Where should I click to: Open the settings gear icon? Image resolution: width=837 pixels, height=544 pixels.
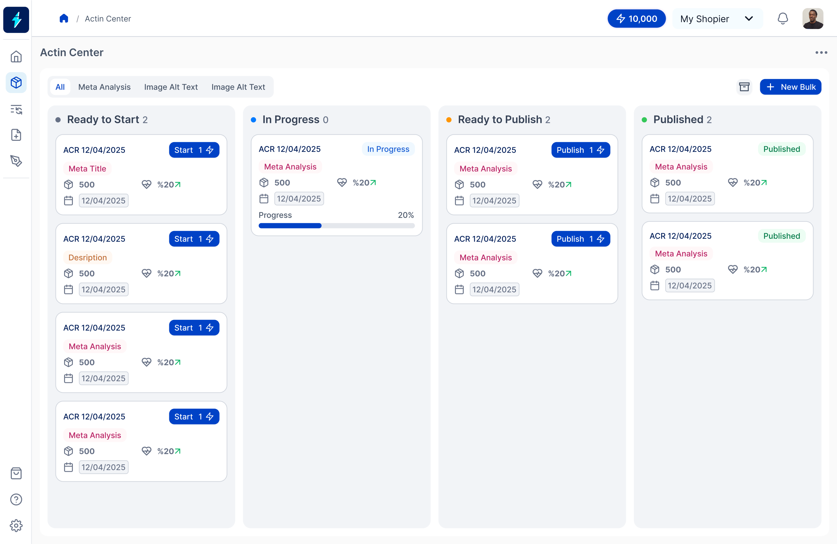pos(16,526)
